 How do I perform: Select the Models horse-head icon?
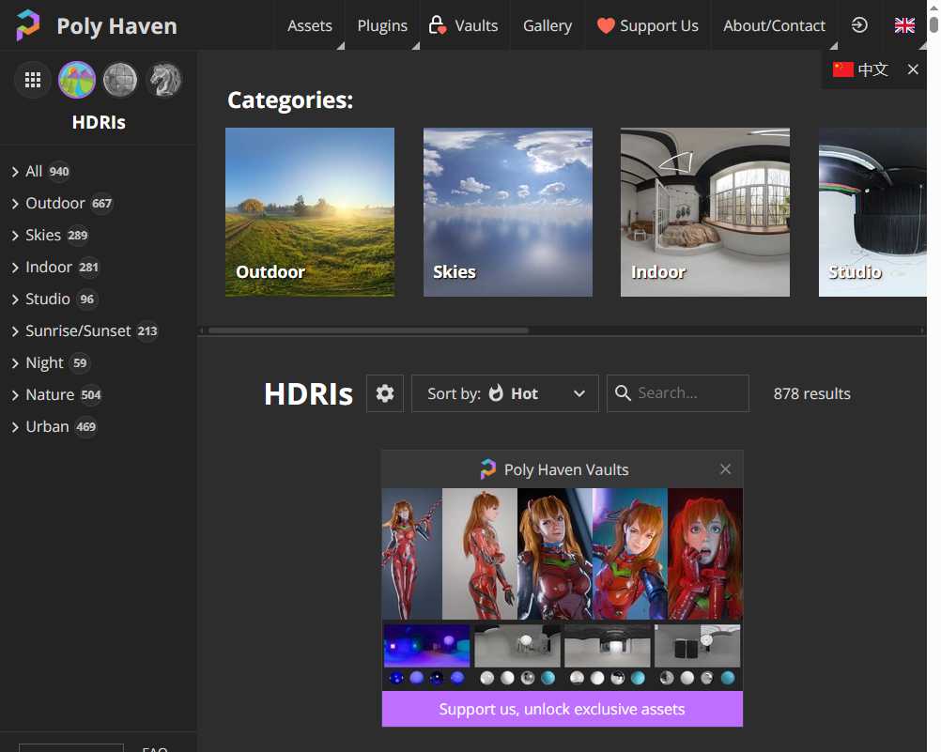pos(165,80)
